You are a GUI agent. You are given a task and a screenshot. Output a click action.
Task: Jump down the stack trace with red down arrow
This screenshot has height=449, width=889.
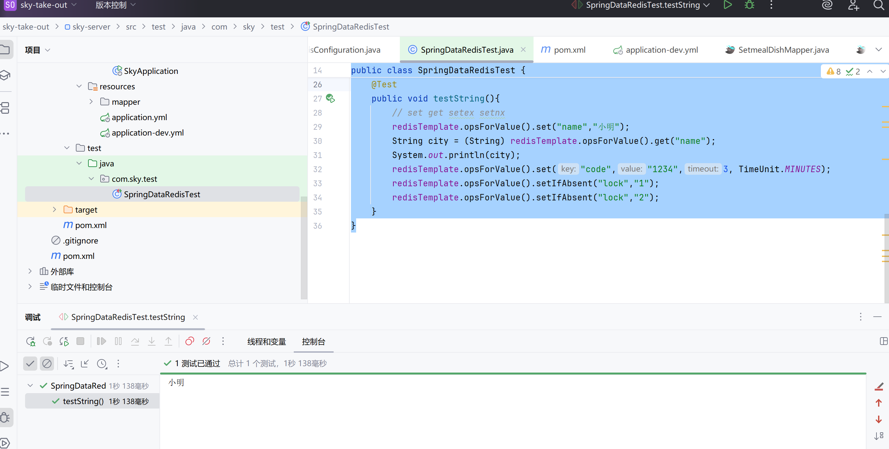[879, 419]
